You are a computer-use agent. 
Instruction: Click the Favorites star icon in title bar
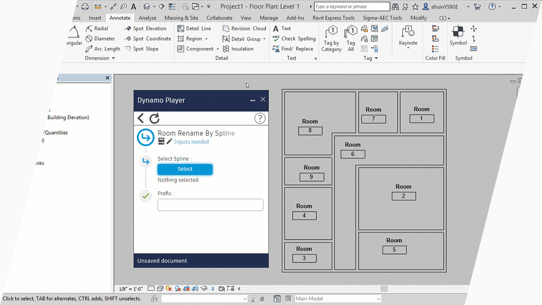pos(415,6)
